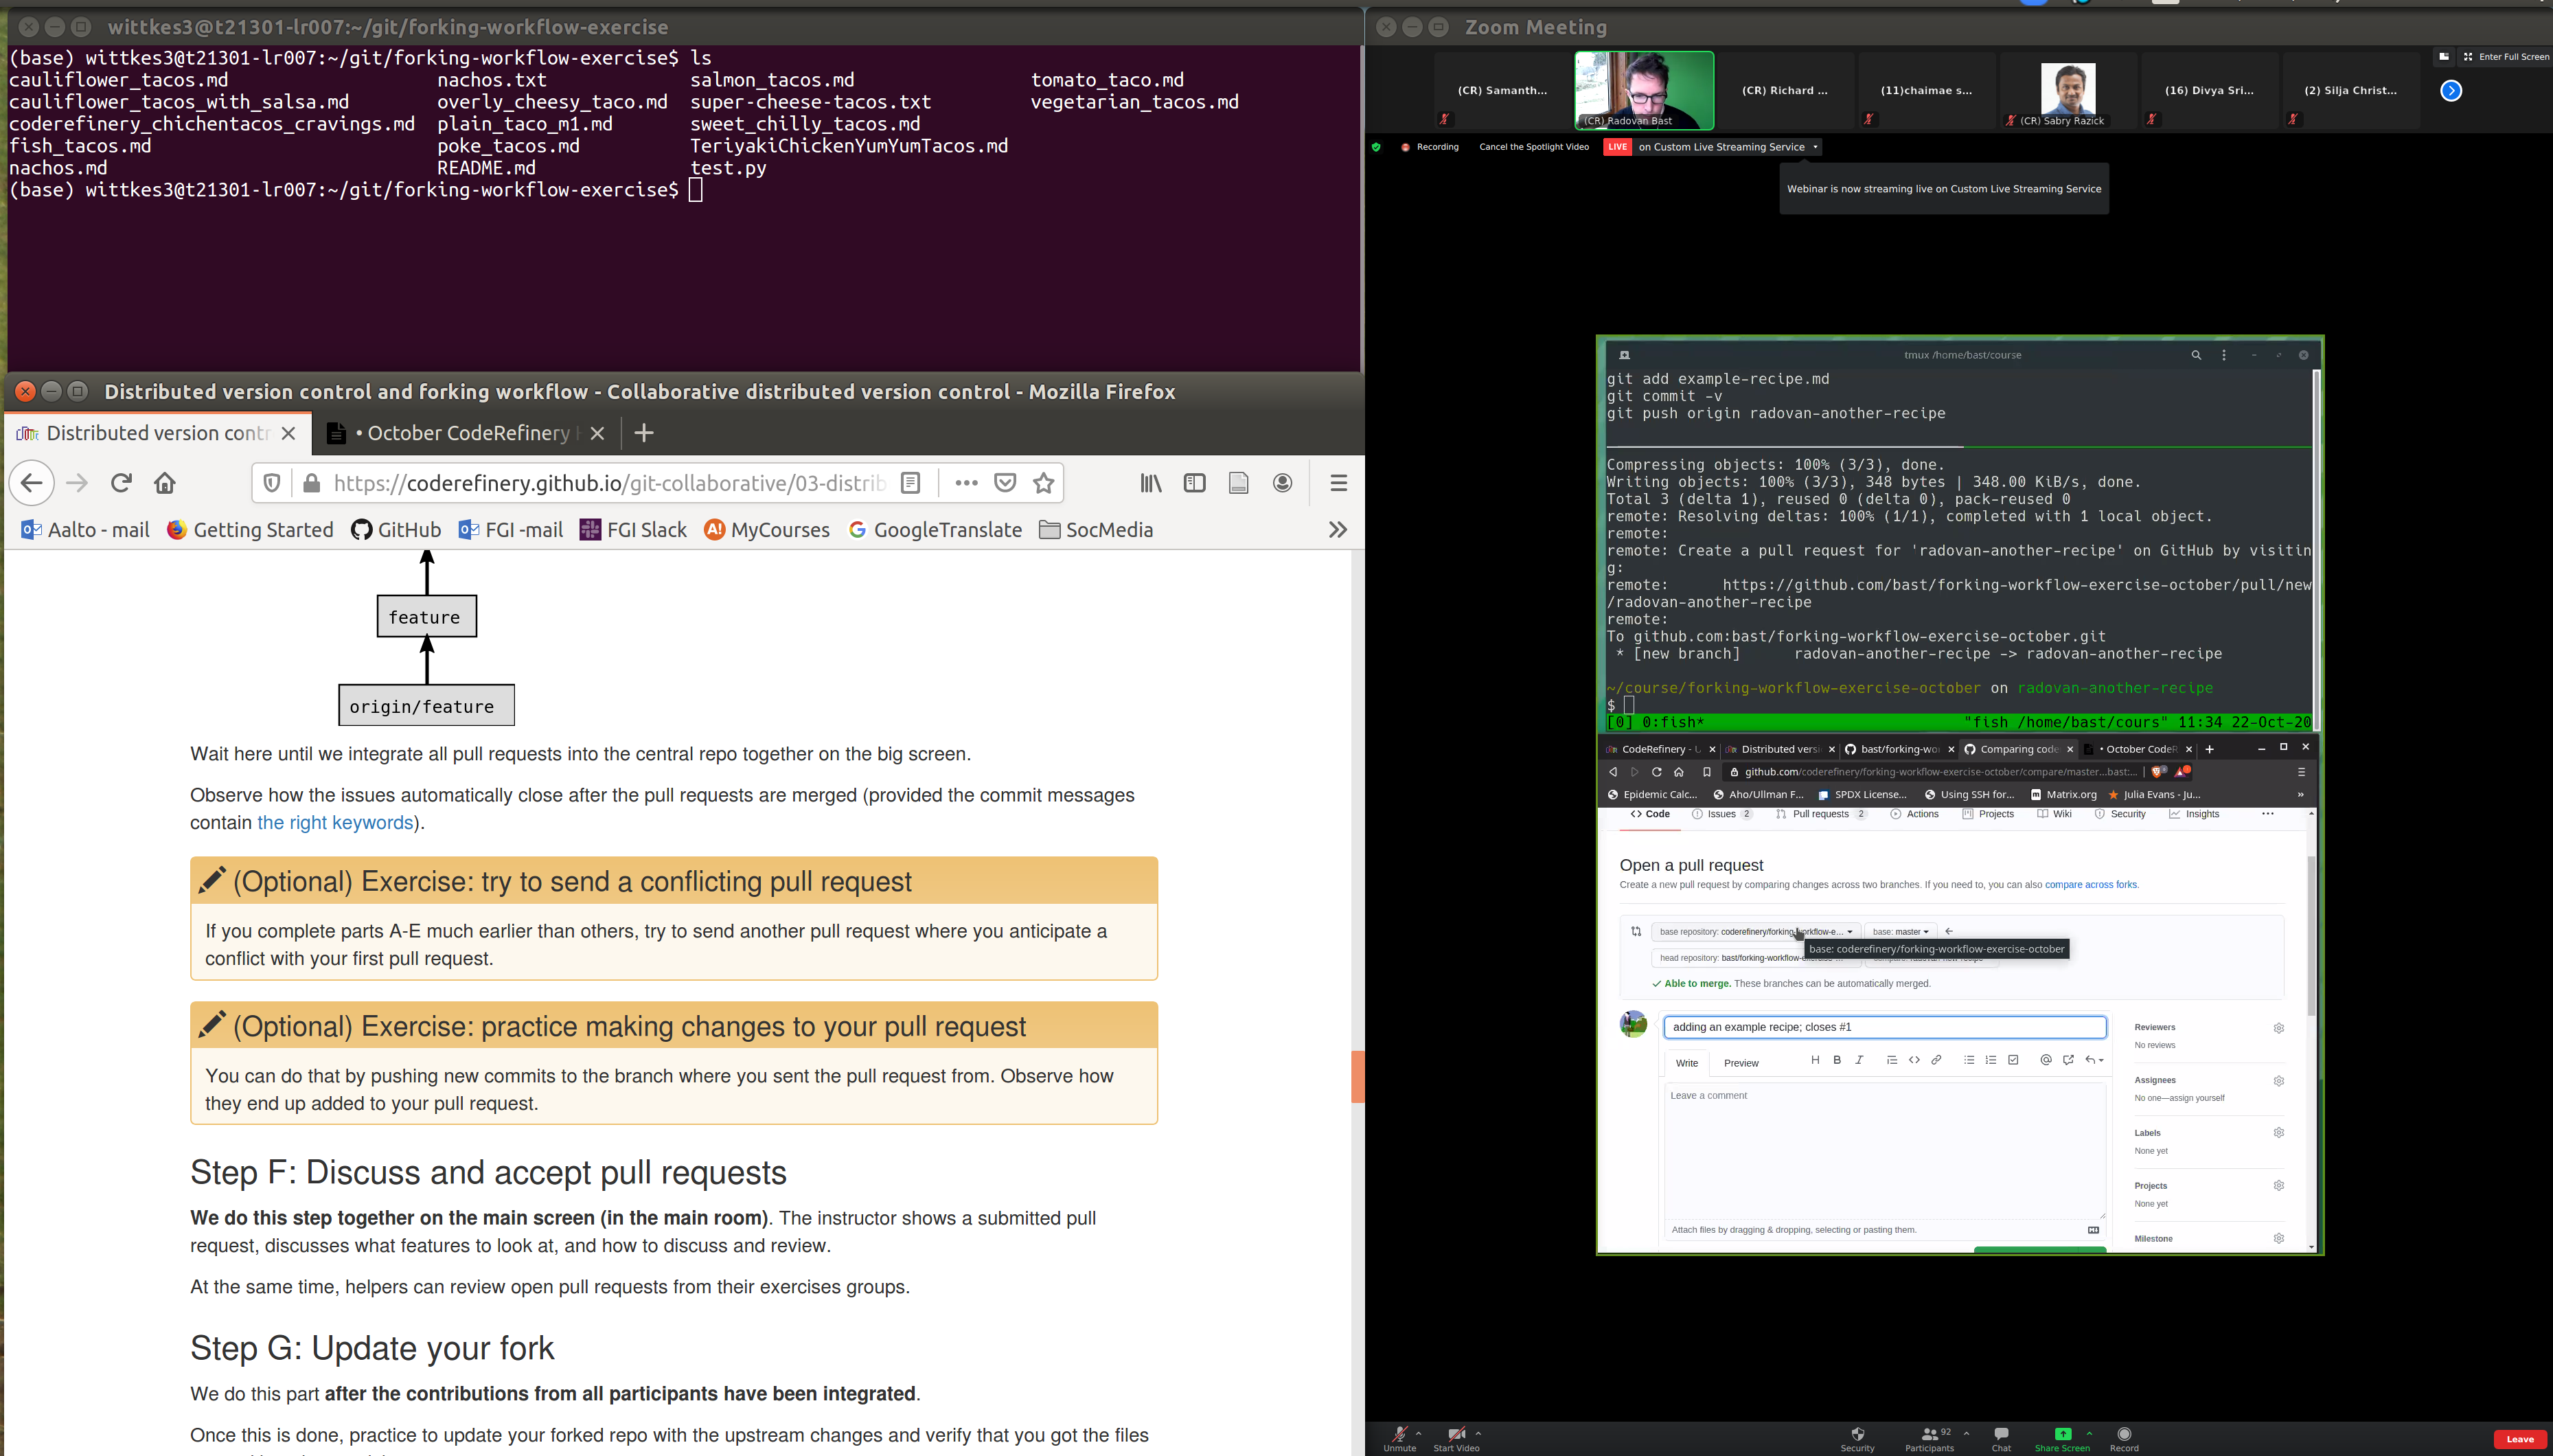Open the Firefox hamburger menu
Screen dimensions: 2553x1456
1338,483
